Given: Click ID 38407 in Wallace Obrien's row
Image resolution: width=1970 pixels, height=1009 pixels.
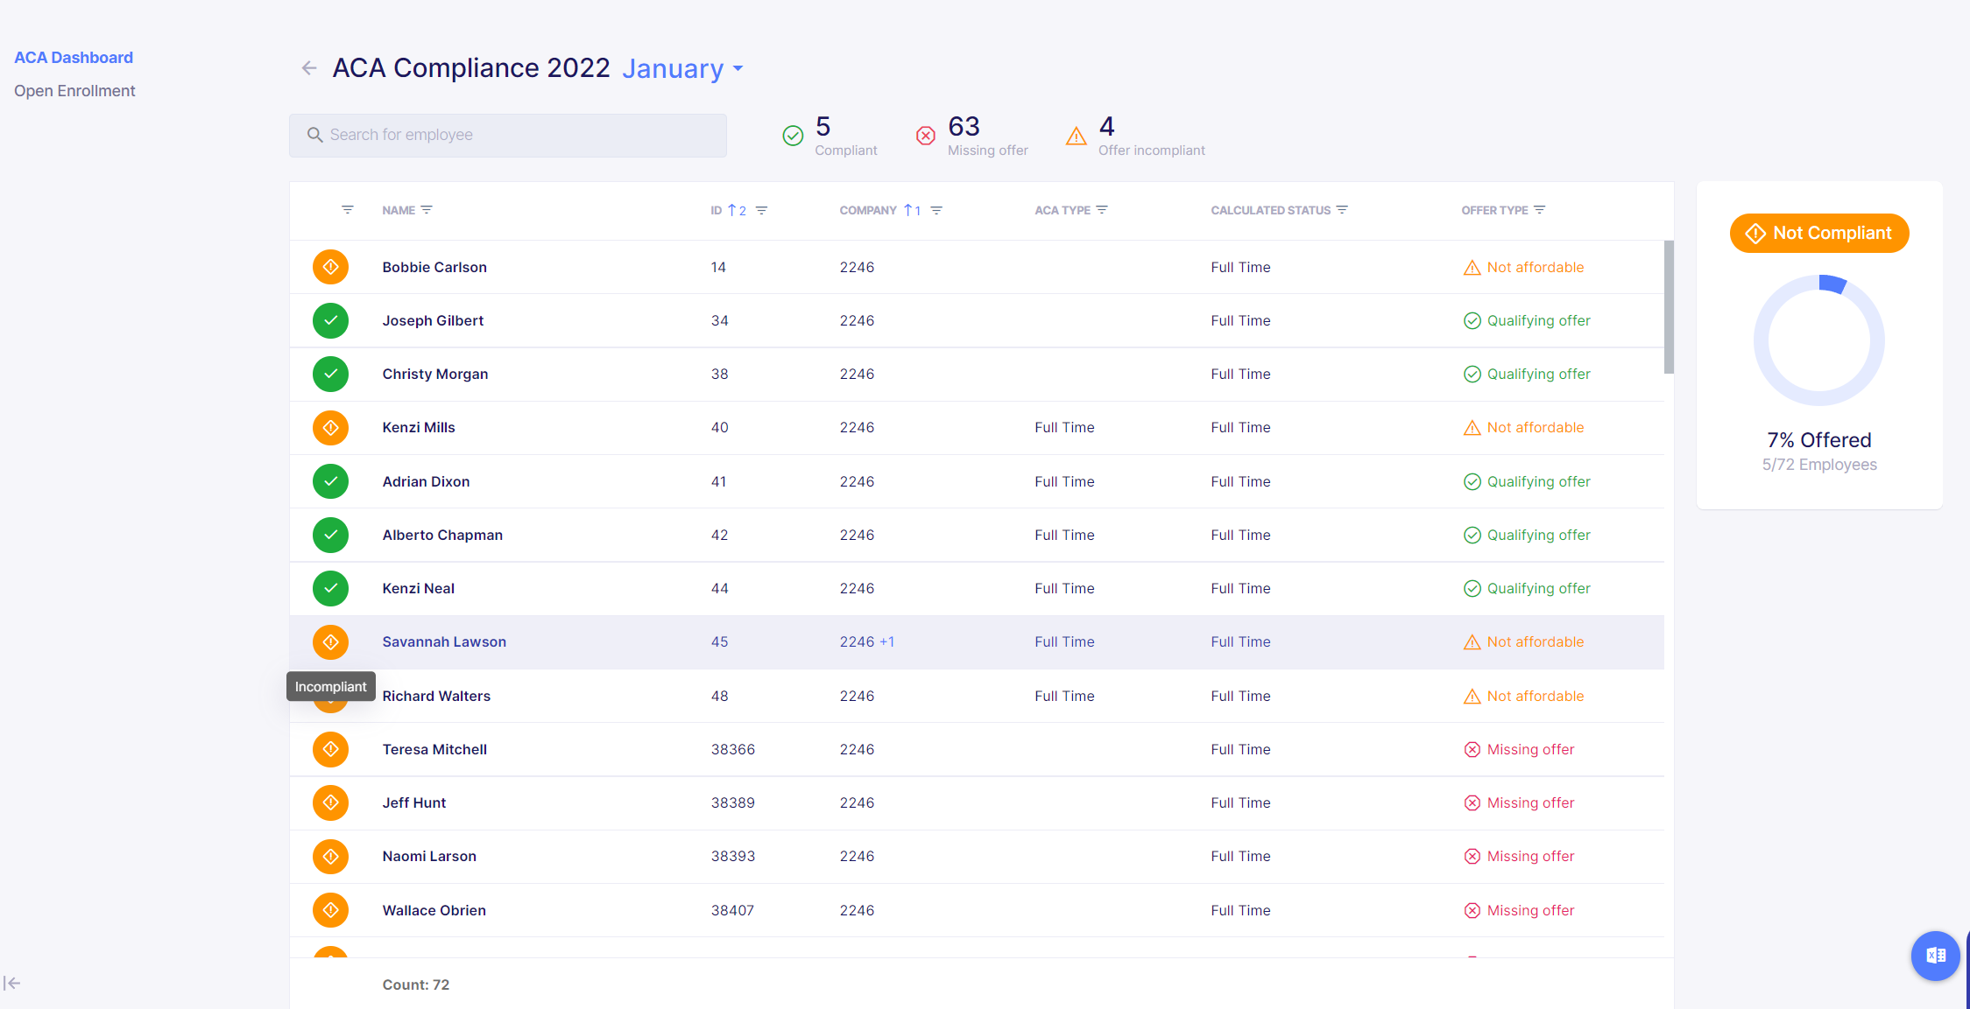Looking at the screenshot, I should (x=732, y=910).
